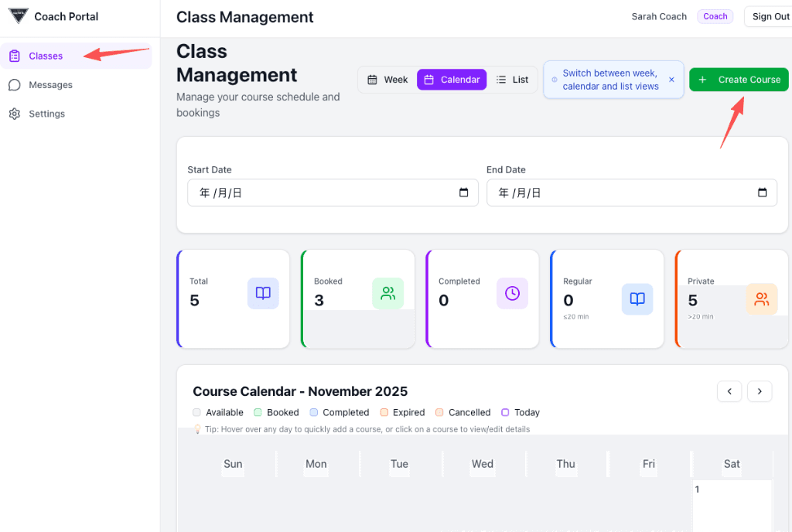Switch to the List view

tap(513, 80)
